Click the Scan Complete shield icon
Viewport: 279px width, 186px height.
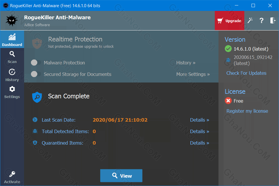coord(37,97)
